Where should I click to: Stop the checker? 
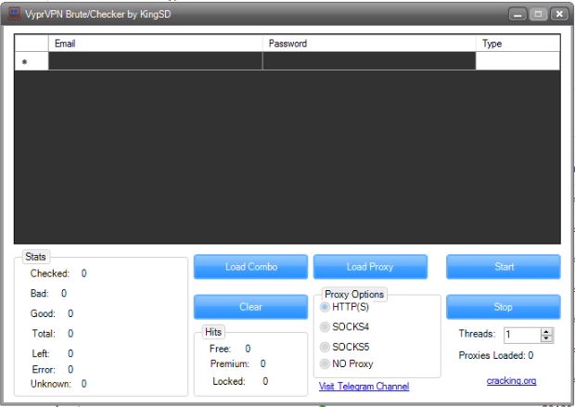tap(504, 307)
